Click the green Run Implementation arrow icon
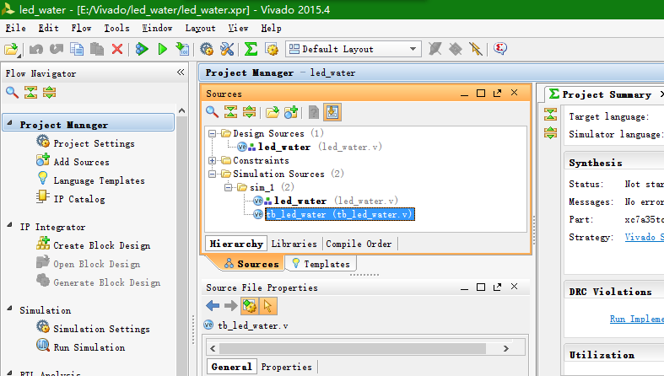This screenshot has width=664, height=376. 163,49
